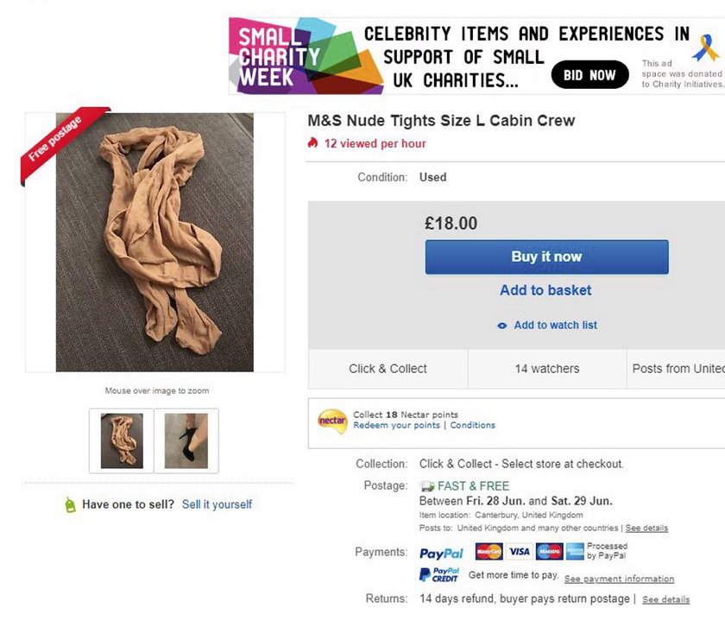
Task: Add item to watch list
Action: (555, 326)
